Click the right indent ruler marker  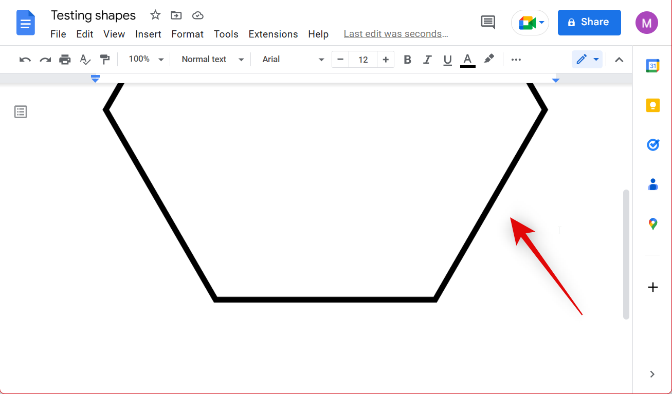click(555, 80)
